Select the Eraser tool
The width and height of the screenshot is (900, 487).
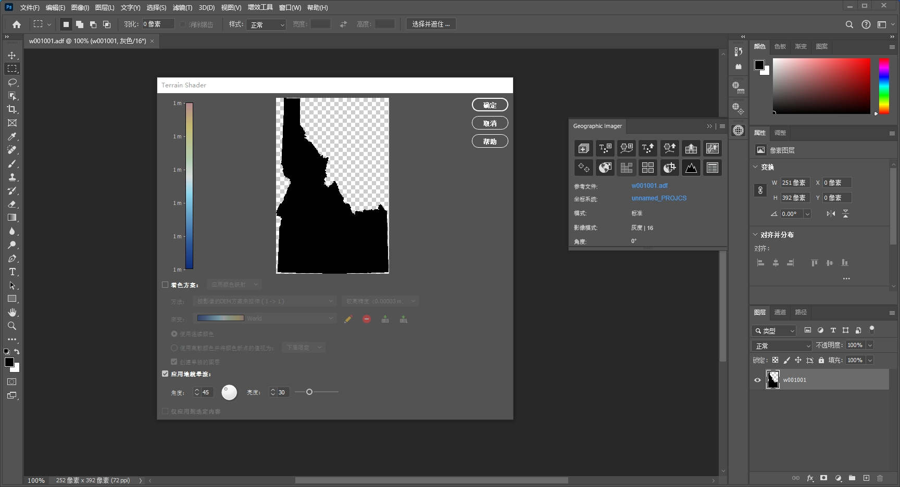[x=12, y=204]
